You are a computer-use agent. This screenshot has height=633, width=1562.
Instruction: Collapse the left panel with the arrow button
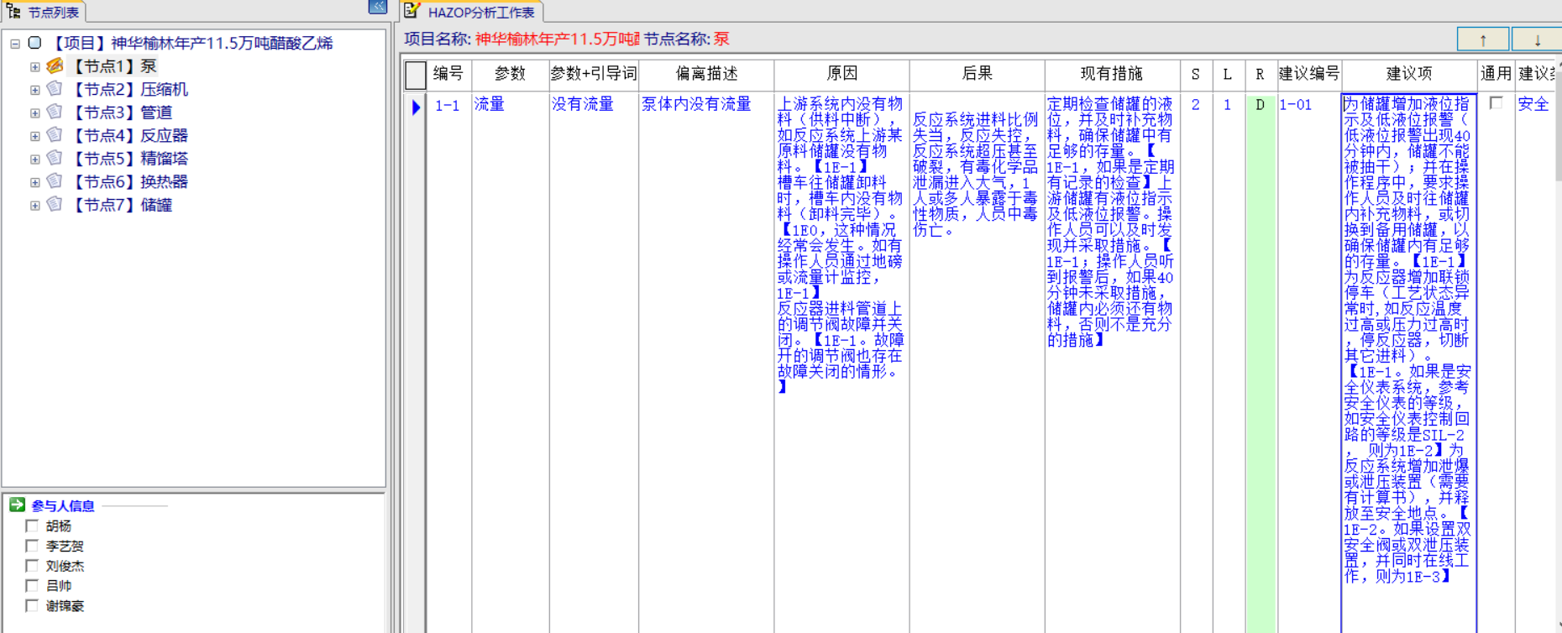tap(378, 8)
